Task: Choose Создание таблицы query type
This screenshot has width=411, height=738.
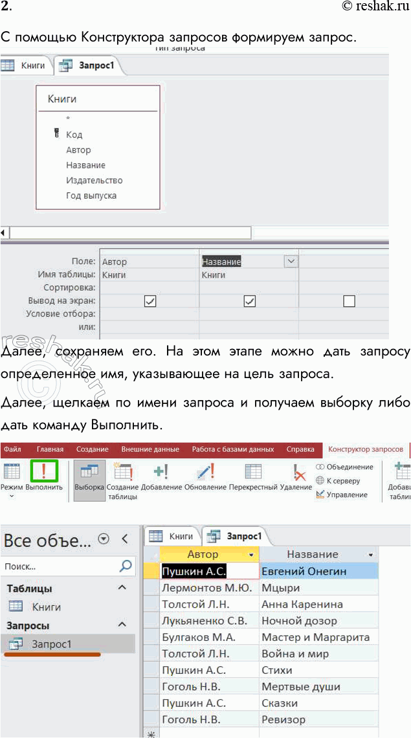Action: tap(123, 481)
